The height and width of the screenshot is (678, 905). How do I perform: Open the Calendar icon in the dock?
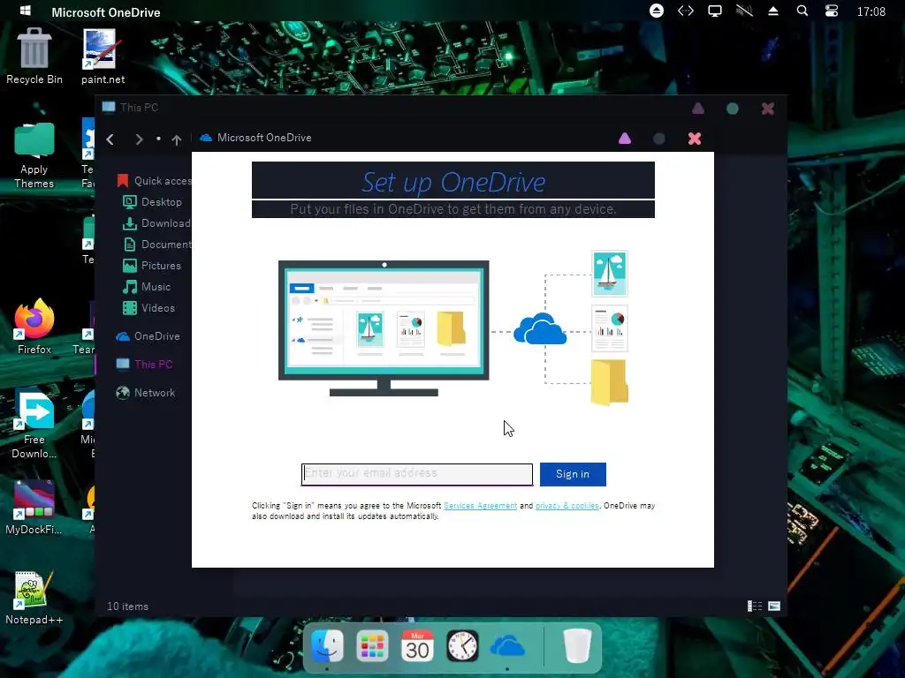[417, 645]
